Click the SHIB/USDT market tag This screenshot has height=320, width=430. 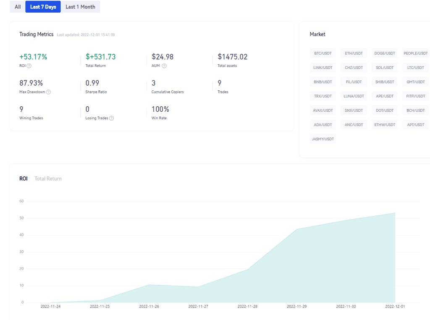tap(385, 82)
